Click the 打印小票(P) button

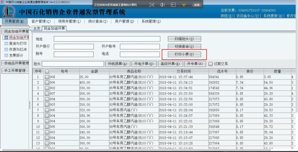click(x=184, y=54)
